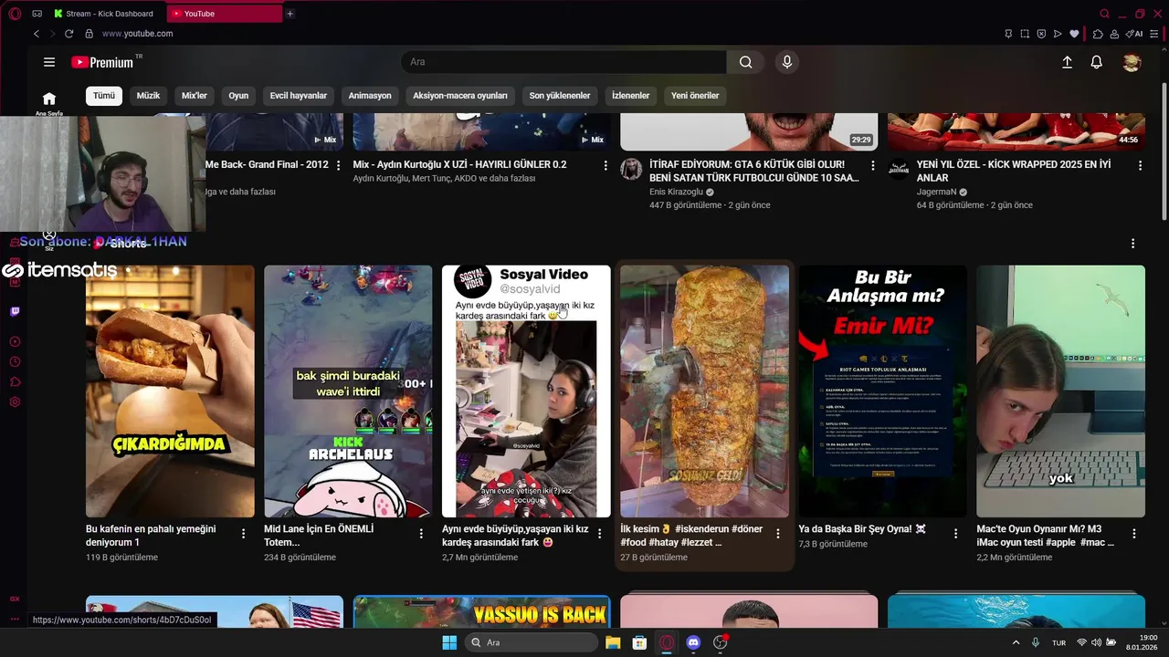Start voice search with microphone icon

[787, 62]
